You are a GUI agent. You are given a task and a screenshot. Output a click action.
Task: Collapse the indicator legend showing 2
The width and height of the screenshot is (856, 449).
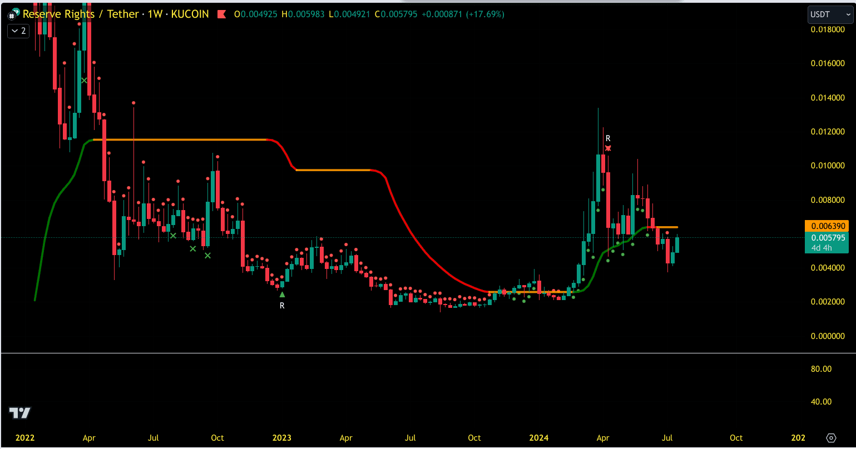(x=17, y=31)
